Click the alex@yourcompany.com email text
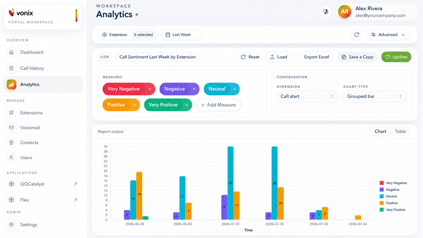Image resolution: width=423 pixels, height=238 pixels. 380,15
